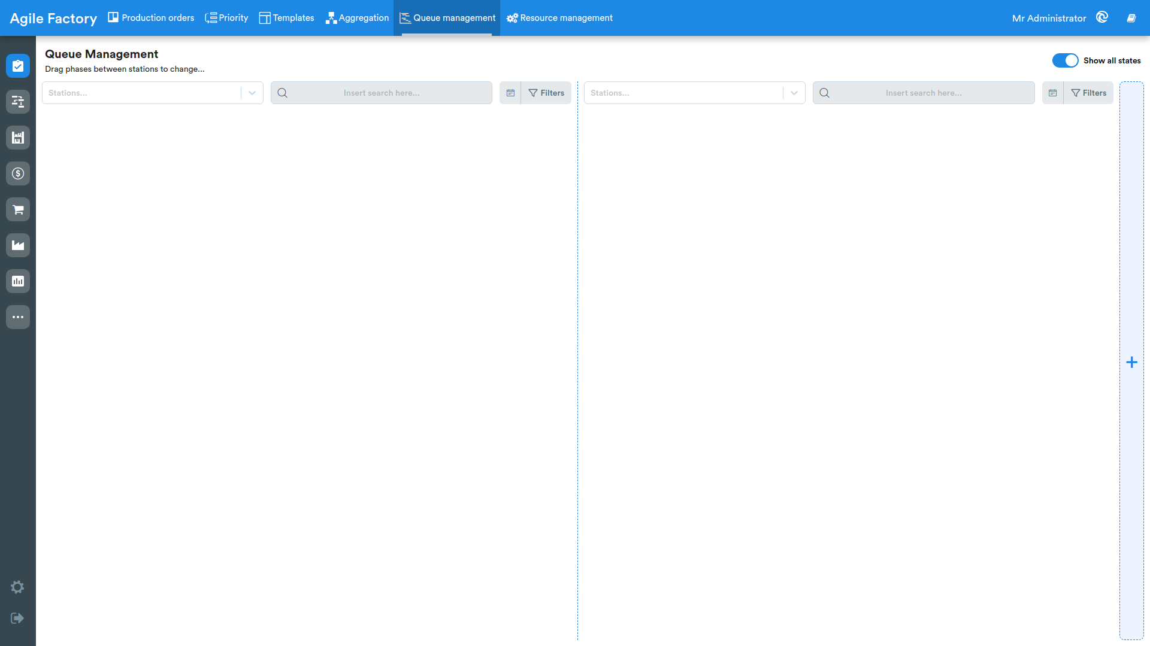
Task: Click the book icon in top-right corner
Action: tap(1131, 18)
